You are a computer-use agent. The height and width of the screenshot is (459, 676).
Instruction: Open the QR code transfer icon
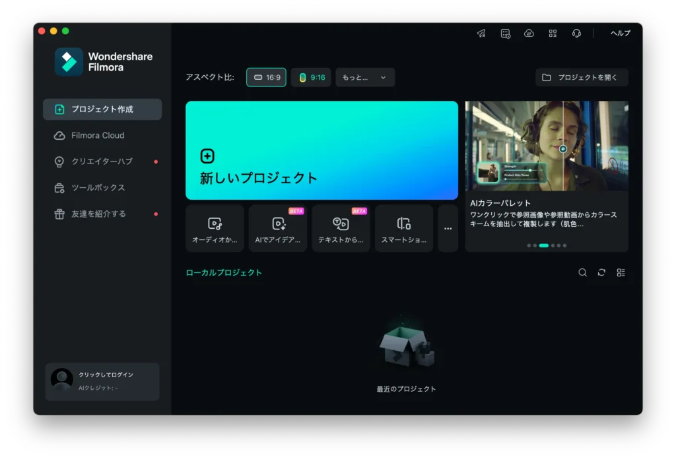pos(553,33)
